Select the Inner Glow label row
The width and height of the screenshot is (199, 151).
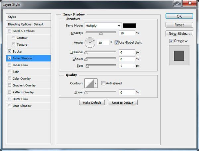click(29, 65)
